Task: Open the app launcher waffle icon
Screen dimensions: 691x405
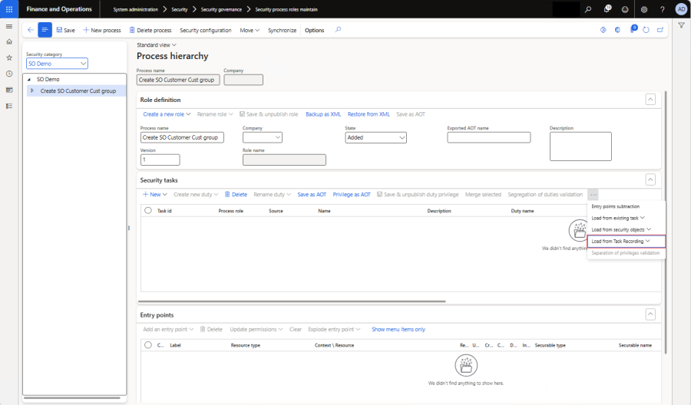Action: pyautogui.click(x=9, y=9)
